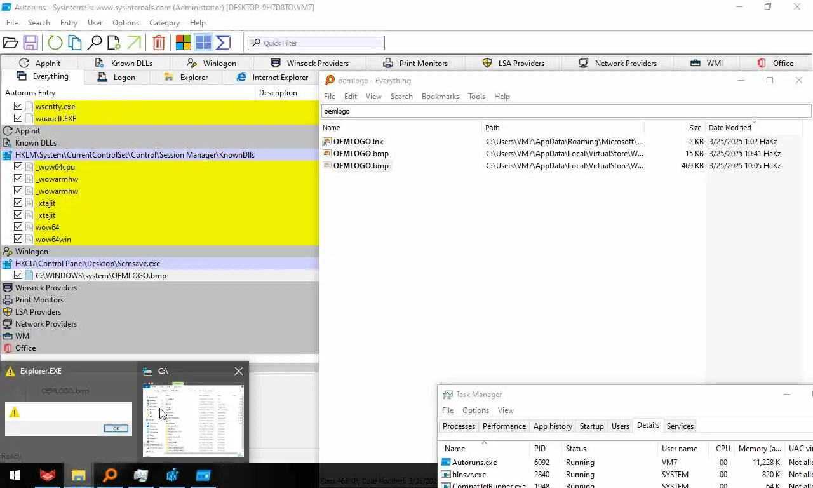Click the AppInit category row icon in entry list

pyautogui.click(x=8, y=131)
